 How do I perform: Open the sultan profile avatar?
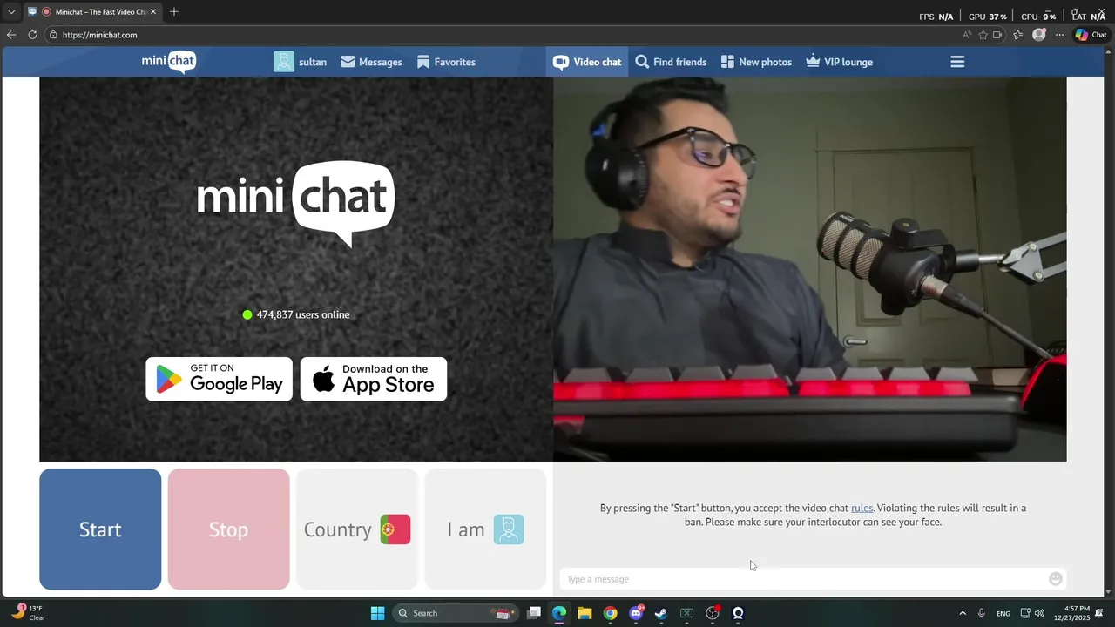[284, 62]
